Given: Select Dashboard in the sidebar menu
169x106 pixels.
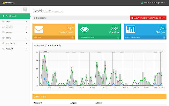Looking at the screenshot, I should tap(15, 16).
